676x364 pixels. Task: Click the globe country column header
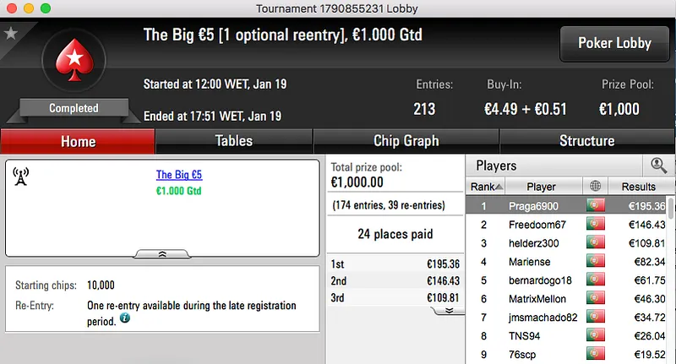tap(595, 187)
